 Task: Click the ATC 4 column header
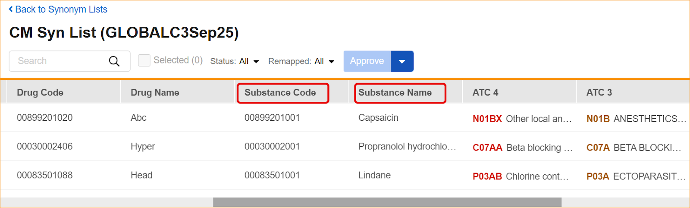(485, 92)
